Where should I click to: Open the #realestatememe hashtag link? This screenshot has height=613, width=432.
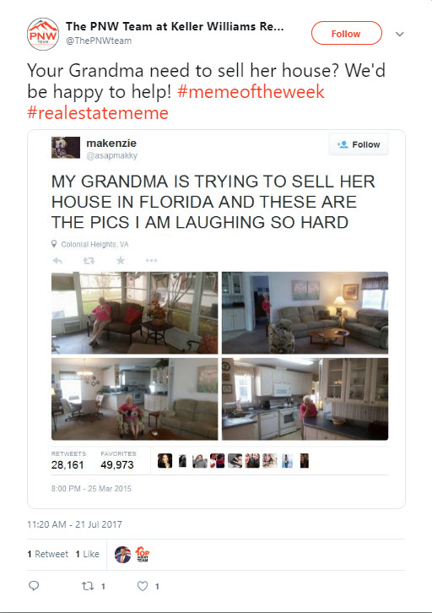tap(98, 112)
